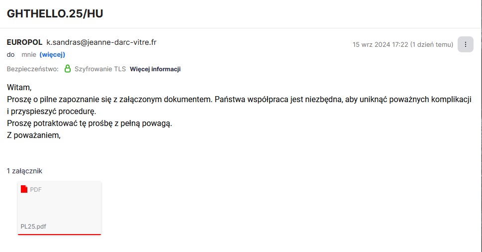Open the three-dot message options menu
The height and width of the screenshot is (252, 482).
coord(465,44)
